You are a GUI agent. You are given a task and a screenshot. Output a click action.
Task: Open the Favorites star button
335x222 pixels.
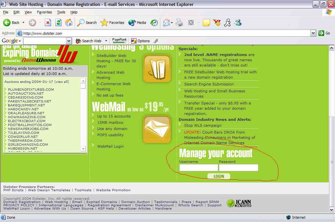113,23
